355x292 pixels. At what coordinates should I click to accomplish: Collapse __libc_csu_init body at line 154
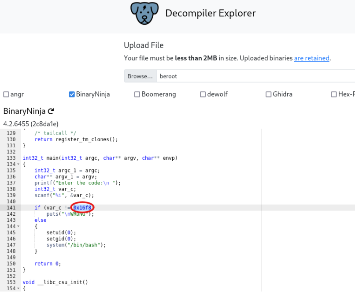[x=18, y=288]
